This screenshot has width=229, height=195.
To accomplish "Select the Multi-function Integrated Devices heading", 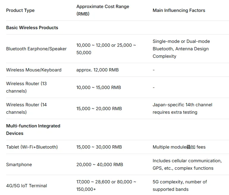I will [33, 130].
